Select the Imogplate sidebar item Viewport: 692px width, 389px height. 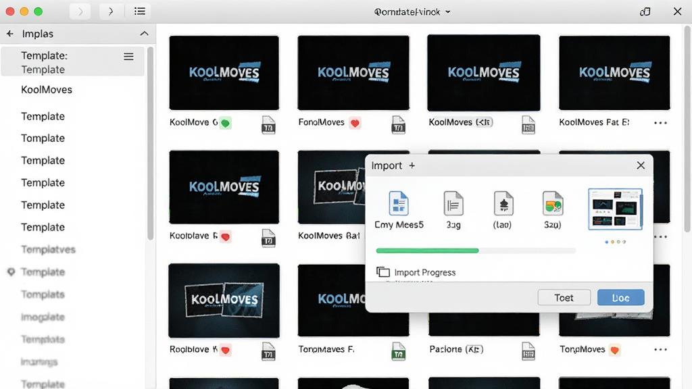[43, 317]
